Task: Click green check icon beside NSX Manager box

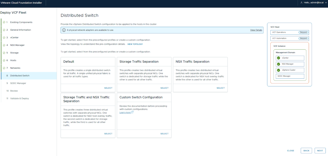Action: (x=278, y=64)
